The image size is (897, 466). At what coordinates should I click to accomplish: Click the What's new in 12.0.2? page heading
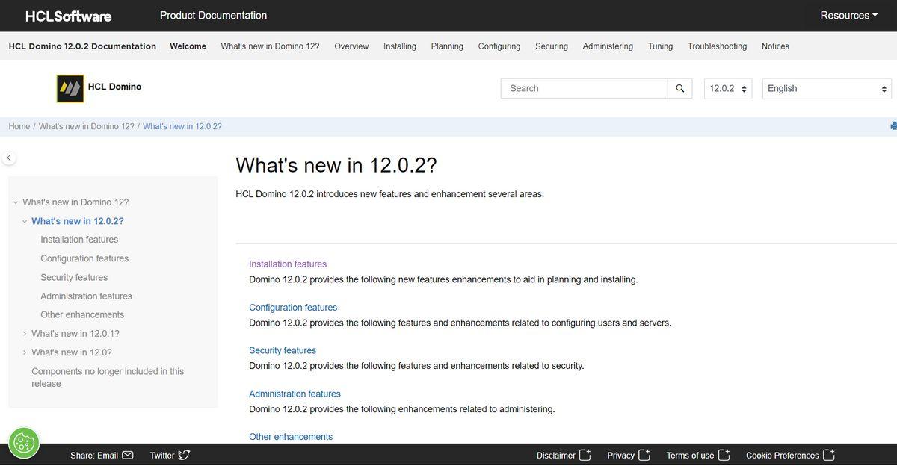click(336, 165)
